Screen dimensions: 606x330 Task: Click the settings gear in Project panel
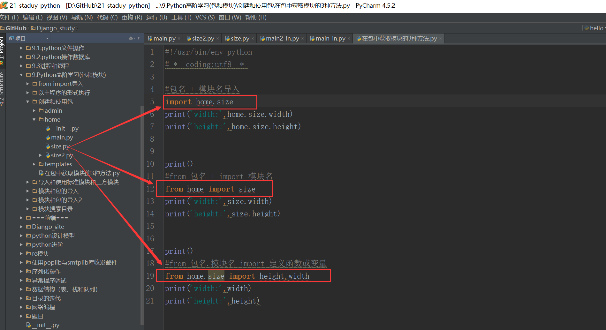(131, 38)
